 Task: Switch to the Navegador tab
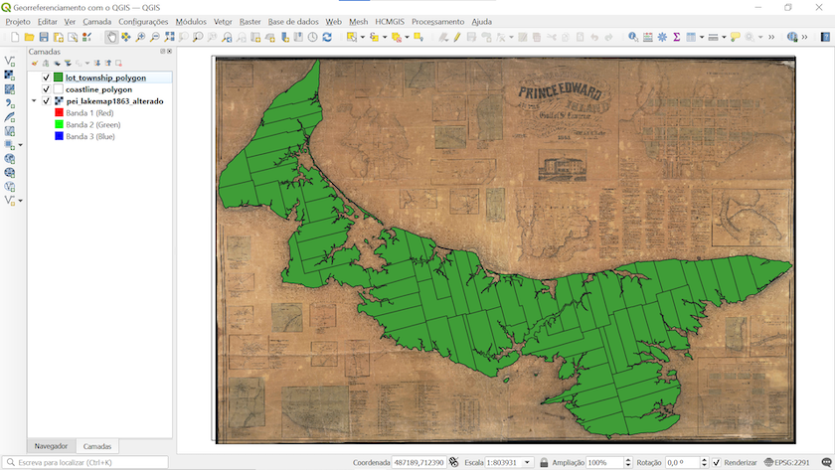51,446
